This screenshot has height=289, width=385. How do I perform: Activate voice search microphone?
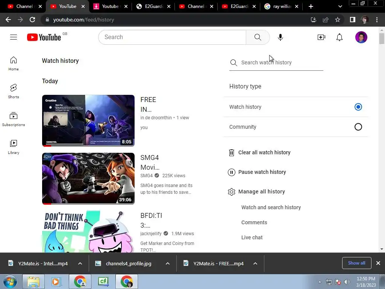point(280,37)
